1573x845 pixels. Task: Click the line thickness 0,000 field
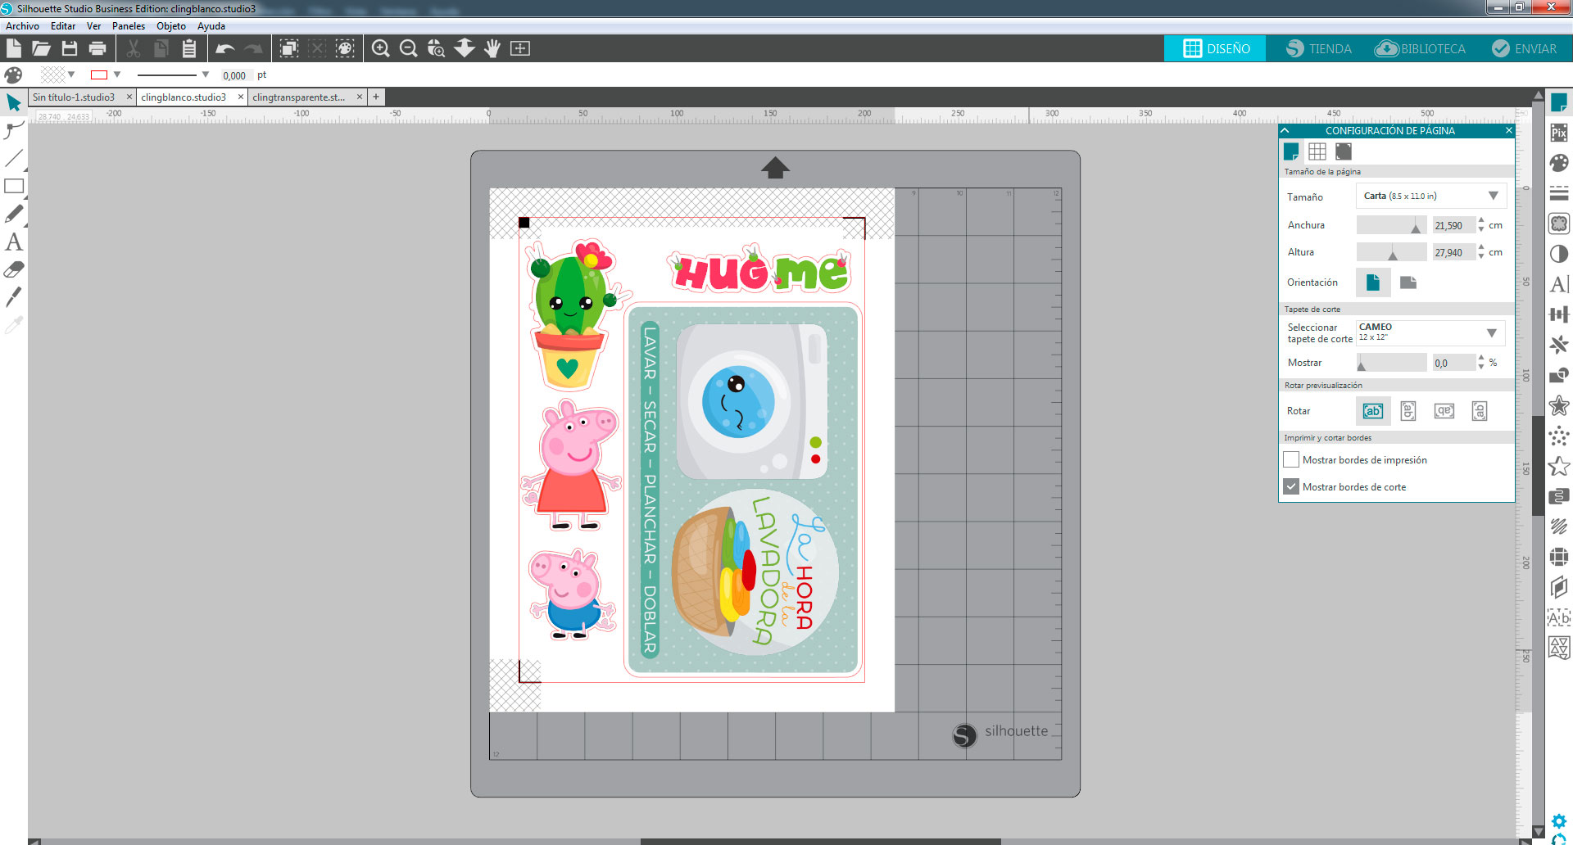coord(234,75)
